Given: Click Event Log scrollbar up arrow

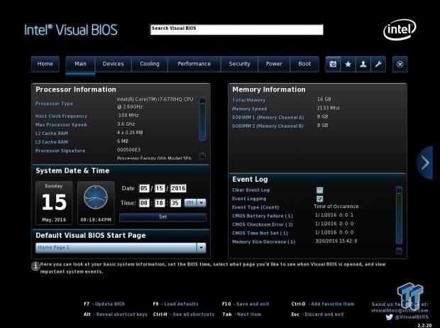Looking at the screenshot, I should 399,190.
